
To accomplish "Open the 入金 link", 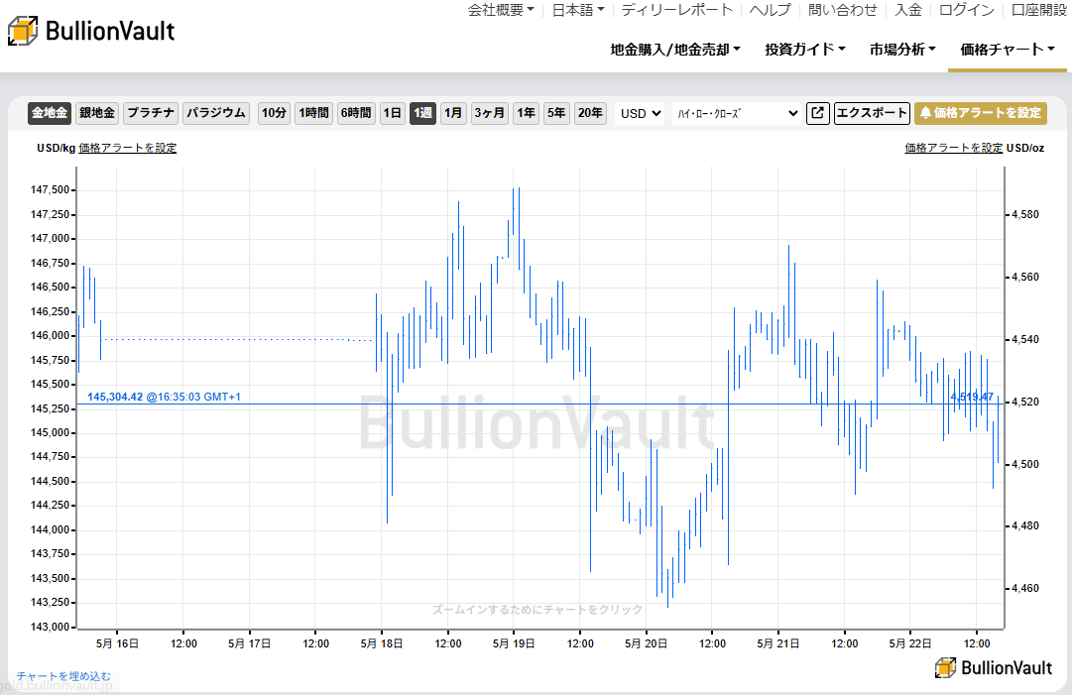I will [908, 10].
